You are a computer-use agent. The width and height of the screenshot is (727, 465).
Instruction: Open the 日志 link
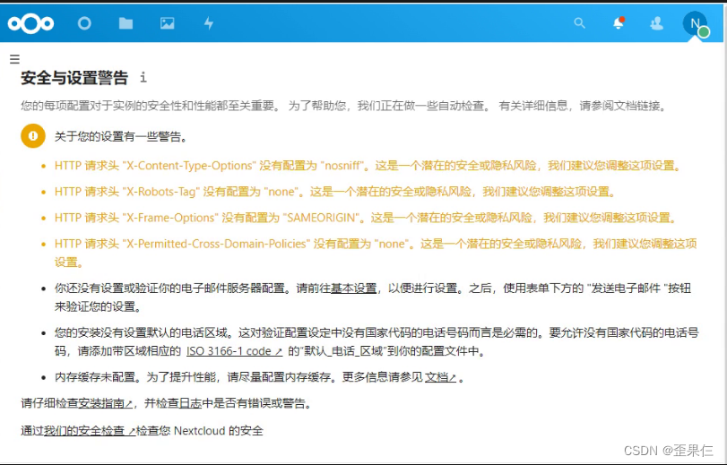pos(190,403)
